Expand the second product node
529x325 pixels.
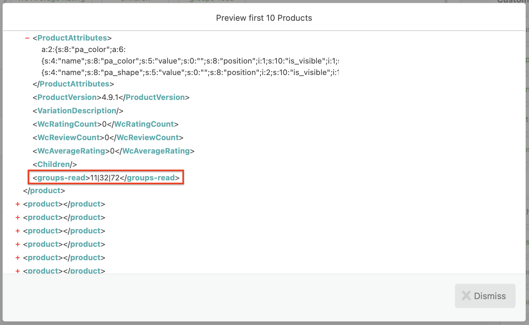coord(17,204)
